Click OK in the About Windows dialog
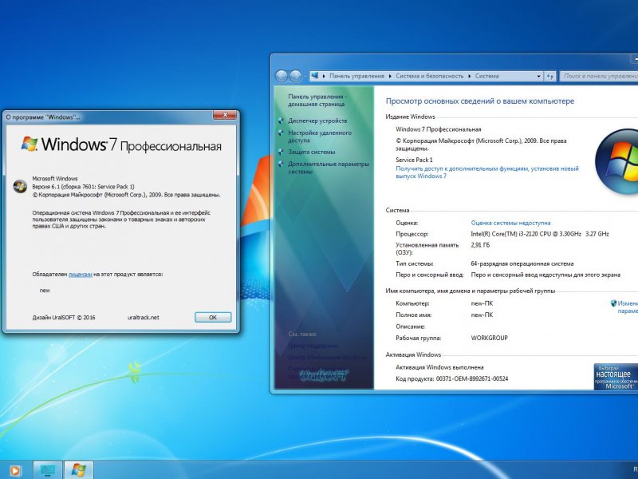The width and height of the screenshot is (638, 479). (213, 317)
